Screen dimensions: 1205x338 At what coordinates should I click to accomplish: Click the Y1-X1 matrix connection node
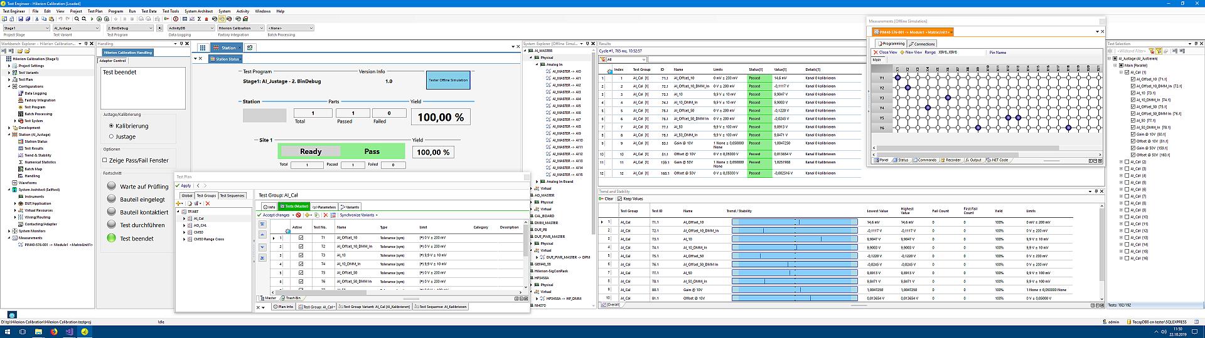click(897, 78)
